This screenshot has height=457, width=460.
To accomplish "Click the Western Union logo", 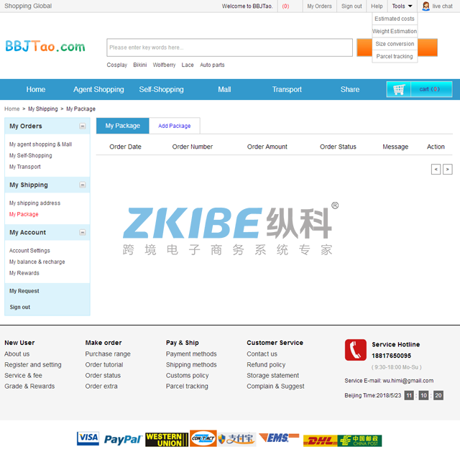I will pos(166,440).
